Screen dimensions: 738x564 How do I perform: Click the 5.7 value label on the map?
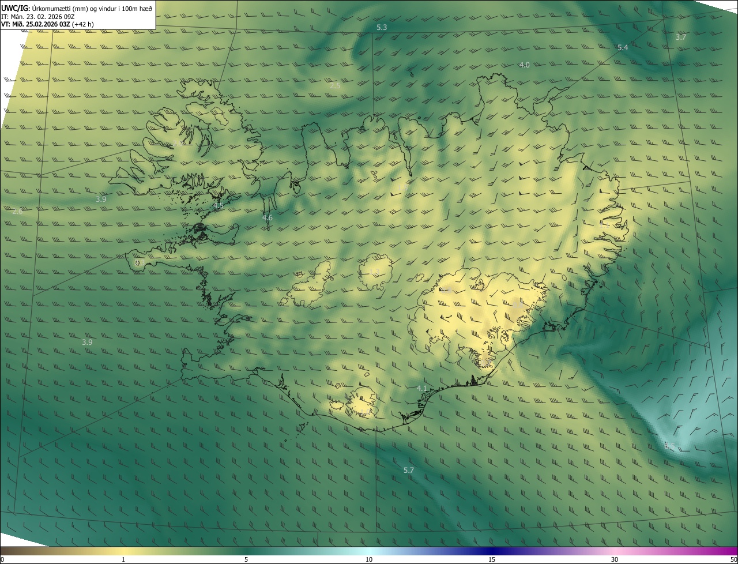pos(408,470)
